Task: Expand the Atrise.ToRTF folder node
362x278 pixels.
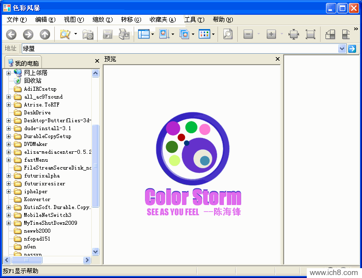Action: 8,104
